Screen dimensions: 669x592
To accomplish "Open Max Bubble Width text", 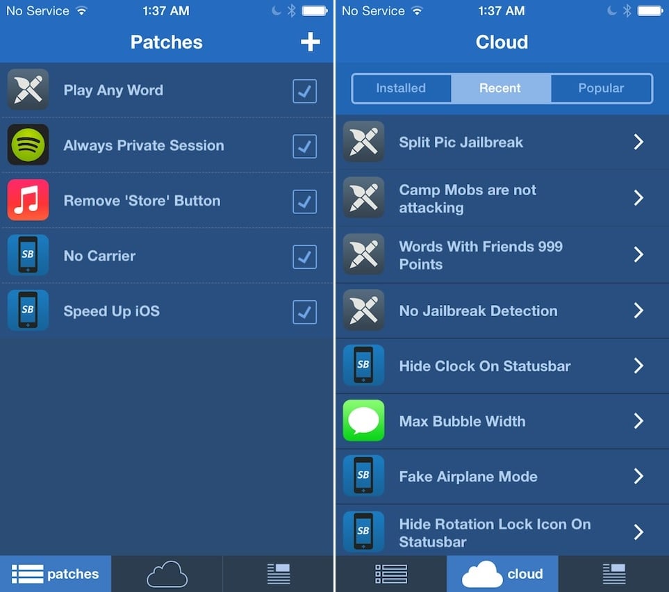I will (462, 421).
